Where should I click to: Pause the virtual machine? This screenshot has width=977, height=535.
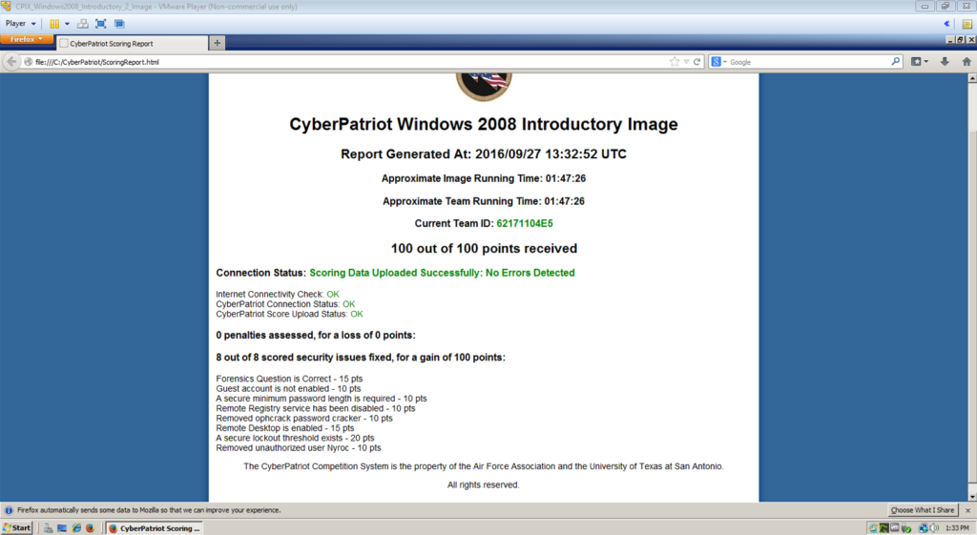[54, 24]
